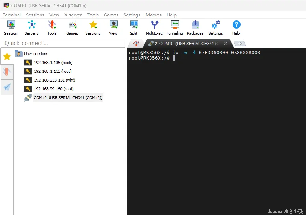The width and height of the screenshot is (306, 215).
Task: Click the blue Help question icon
Action: (236, 28)
